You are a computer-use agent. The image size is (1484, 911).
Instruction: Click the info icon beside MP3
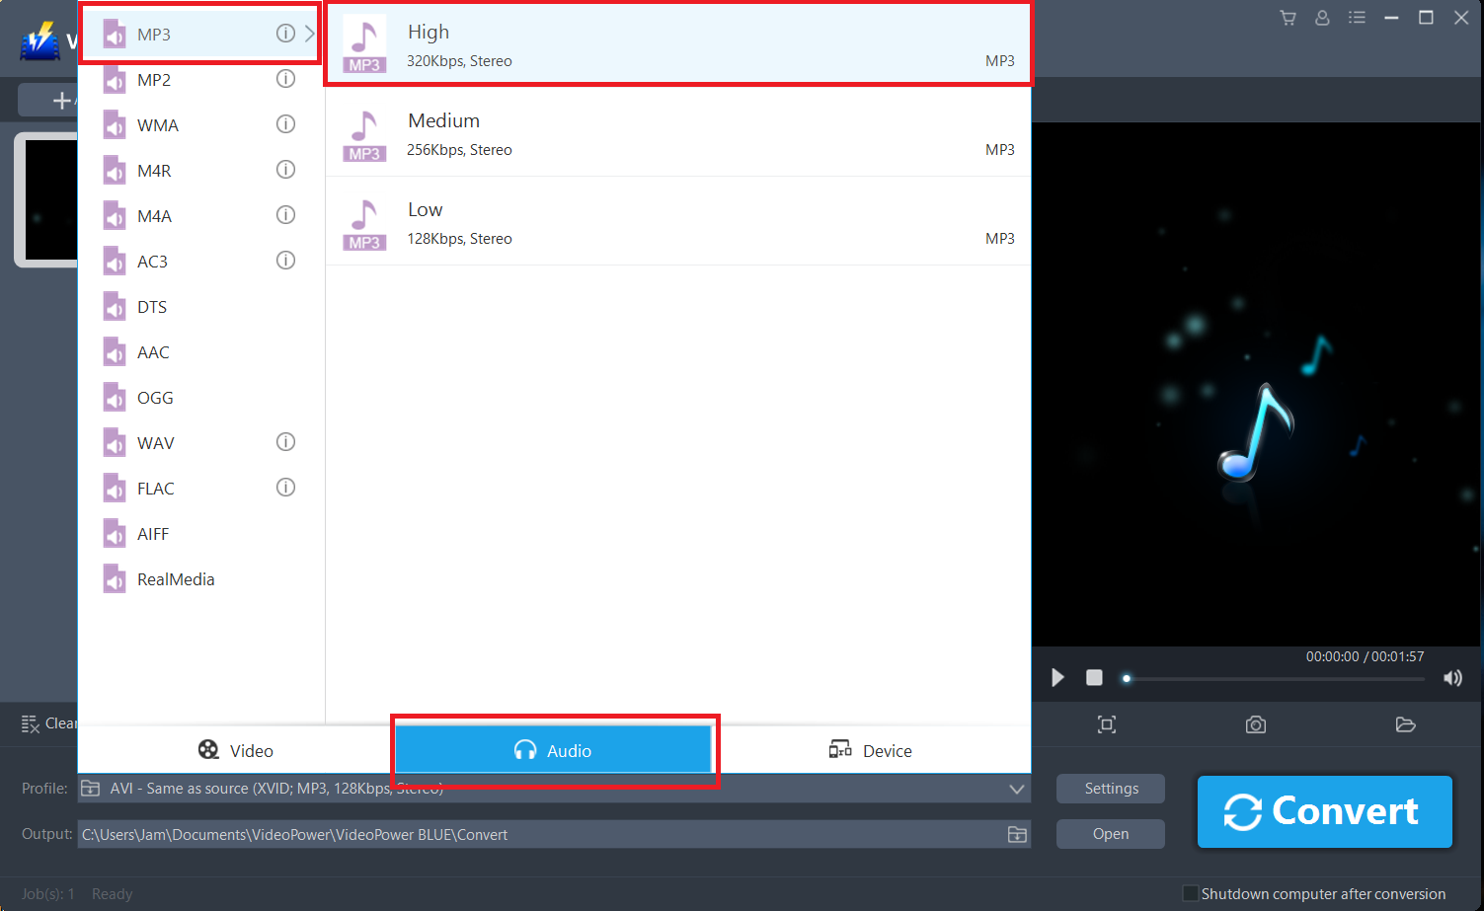tap(285, 33)
